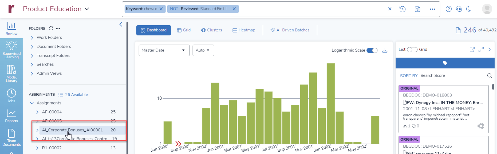Open the Master Date dropdown

click(164, 50)
